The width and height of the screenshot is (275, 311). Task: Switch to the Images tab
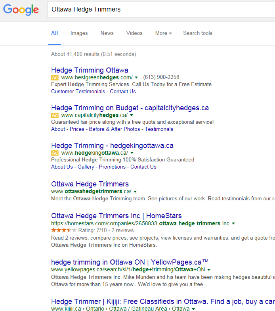79,33
